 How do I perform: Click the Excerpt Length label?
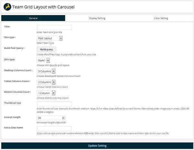(12, 117)
